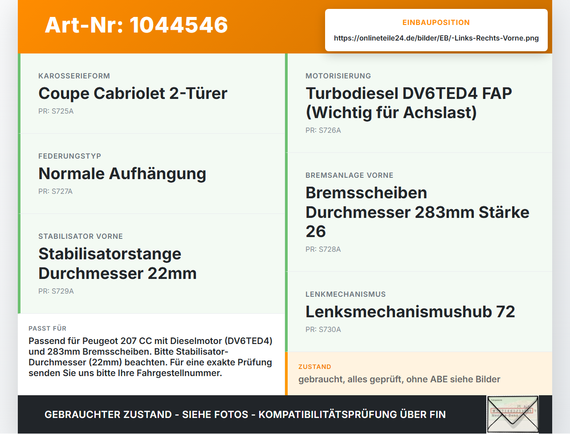Image resolution: width=570 pixels, height=434 pixels.
Task: Open the vehicle registration document thumbnail
Action: click(x=512, y=414)
